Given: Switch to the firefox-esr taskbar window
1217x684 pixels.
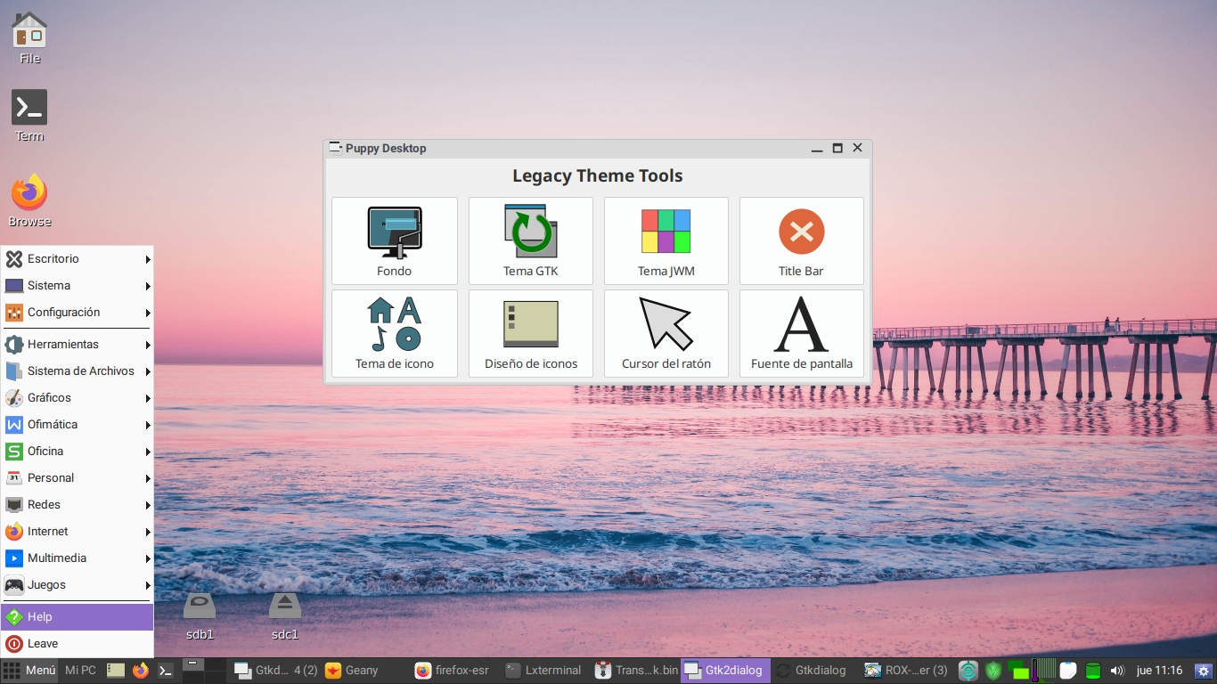Looking at the screenshot, I should [456, 671].
